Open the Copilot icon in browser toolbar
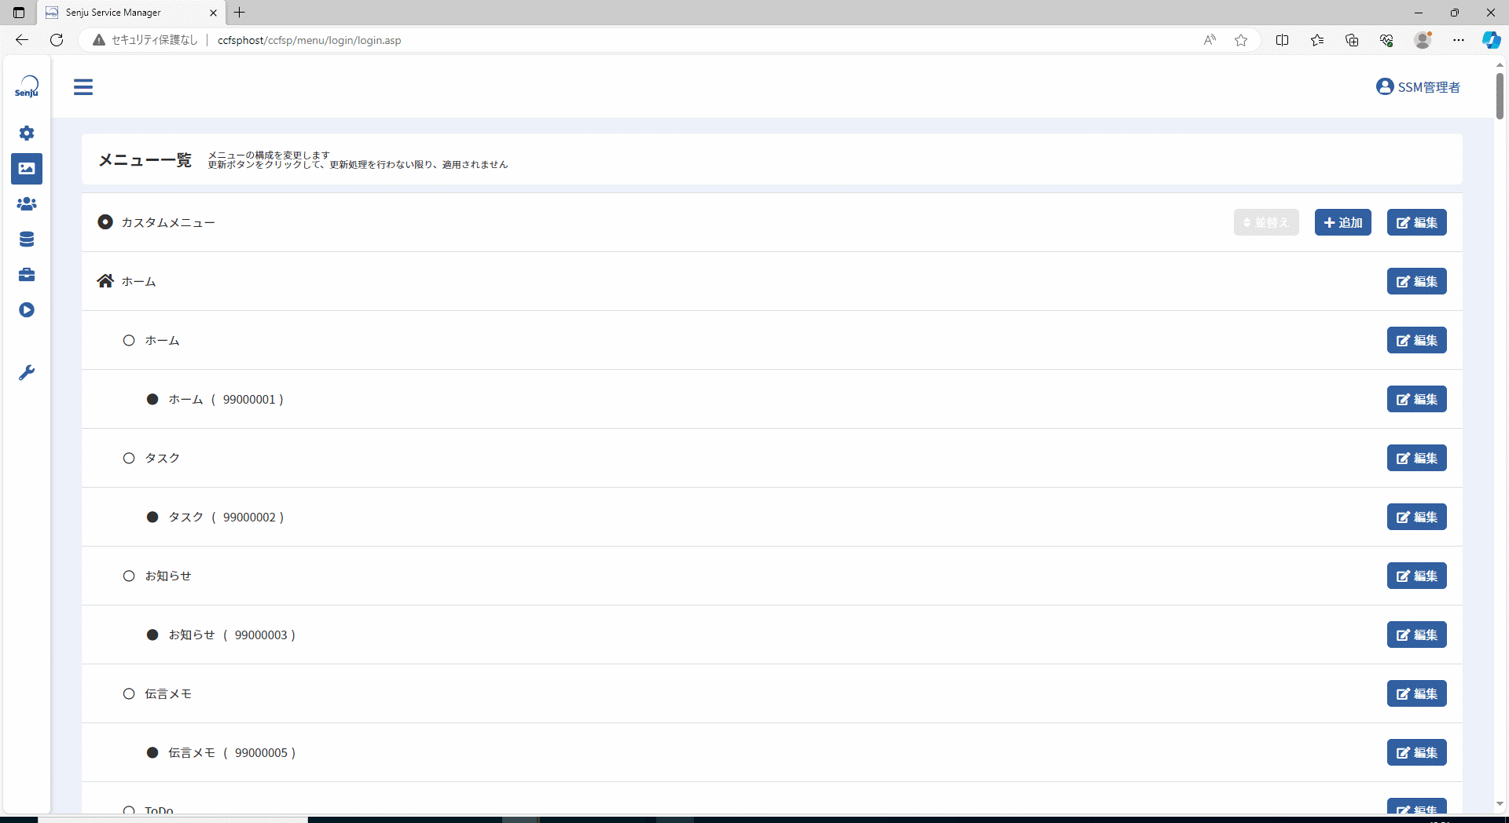Screen dimensions: 1509x823 1491,40
